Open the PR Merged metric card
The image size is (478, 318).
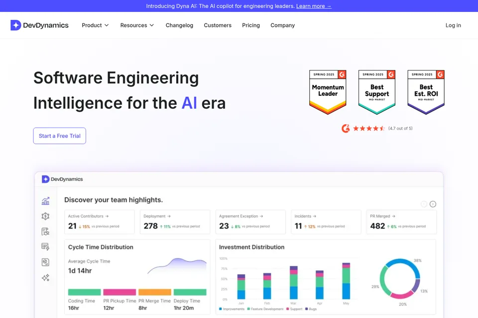pyautogui.click(x=401, y=222)
